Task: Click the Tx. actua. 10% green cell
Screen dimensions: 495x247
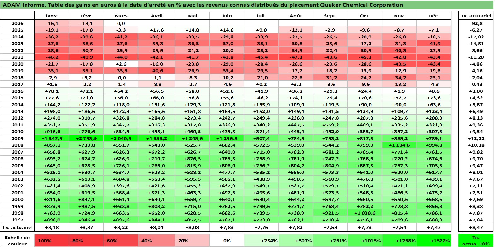Action: click(x=476, y=240)
